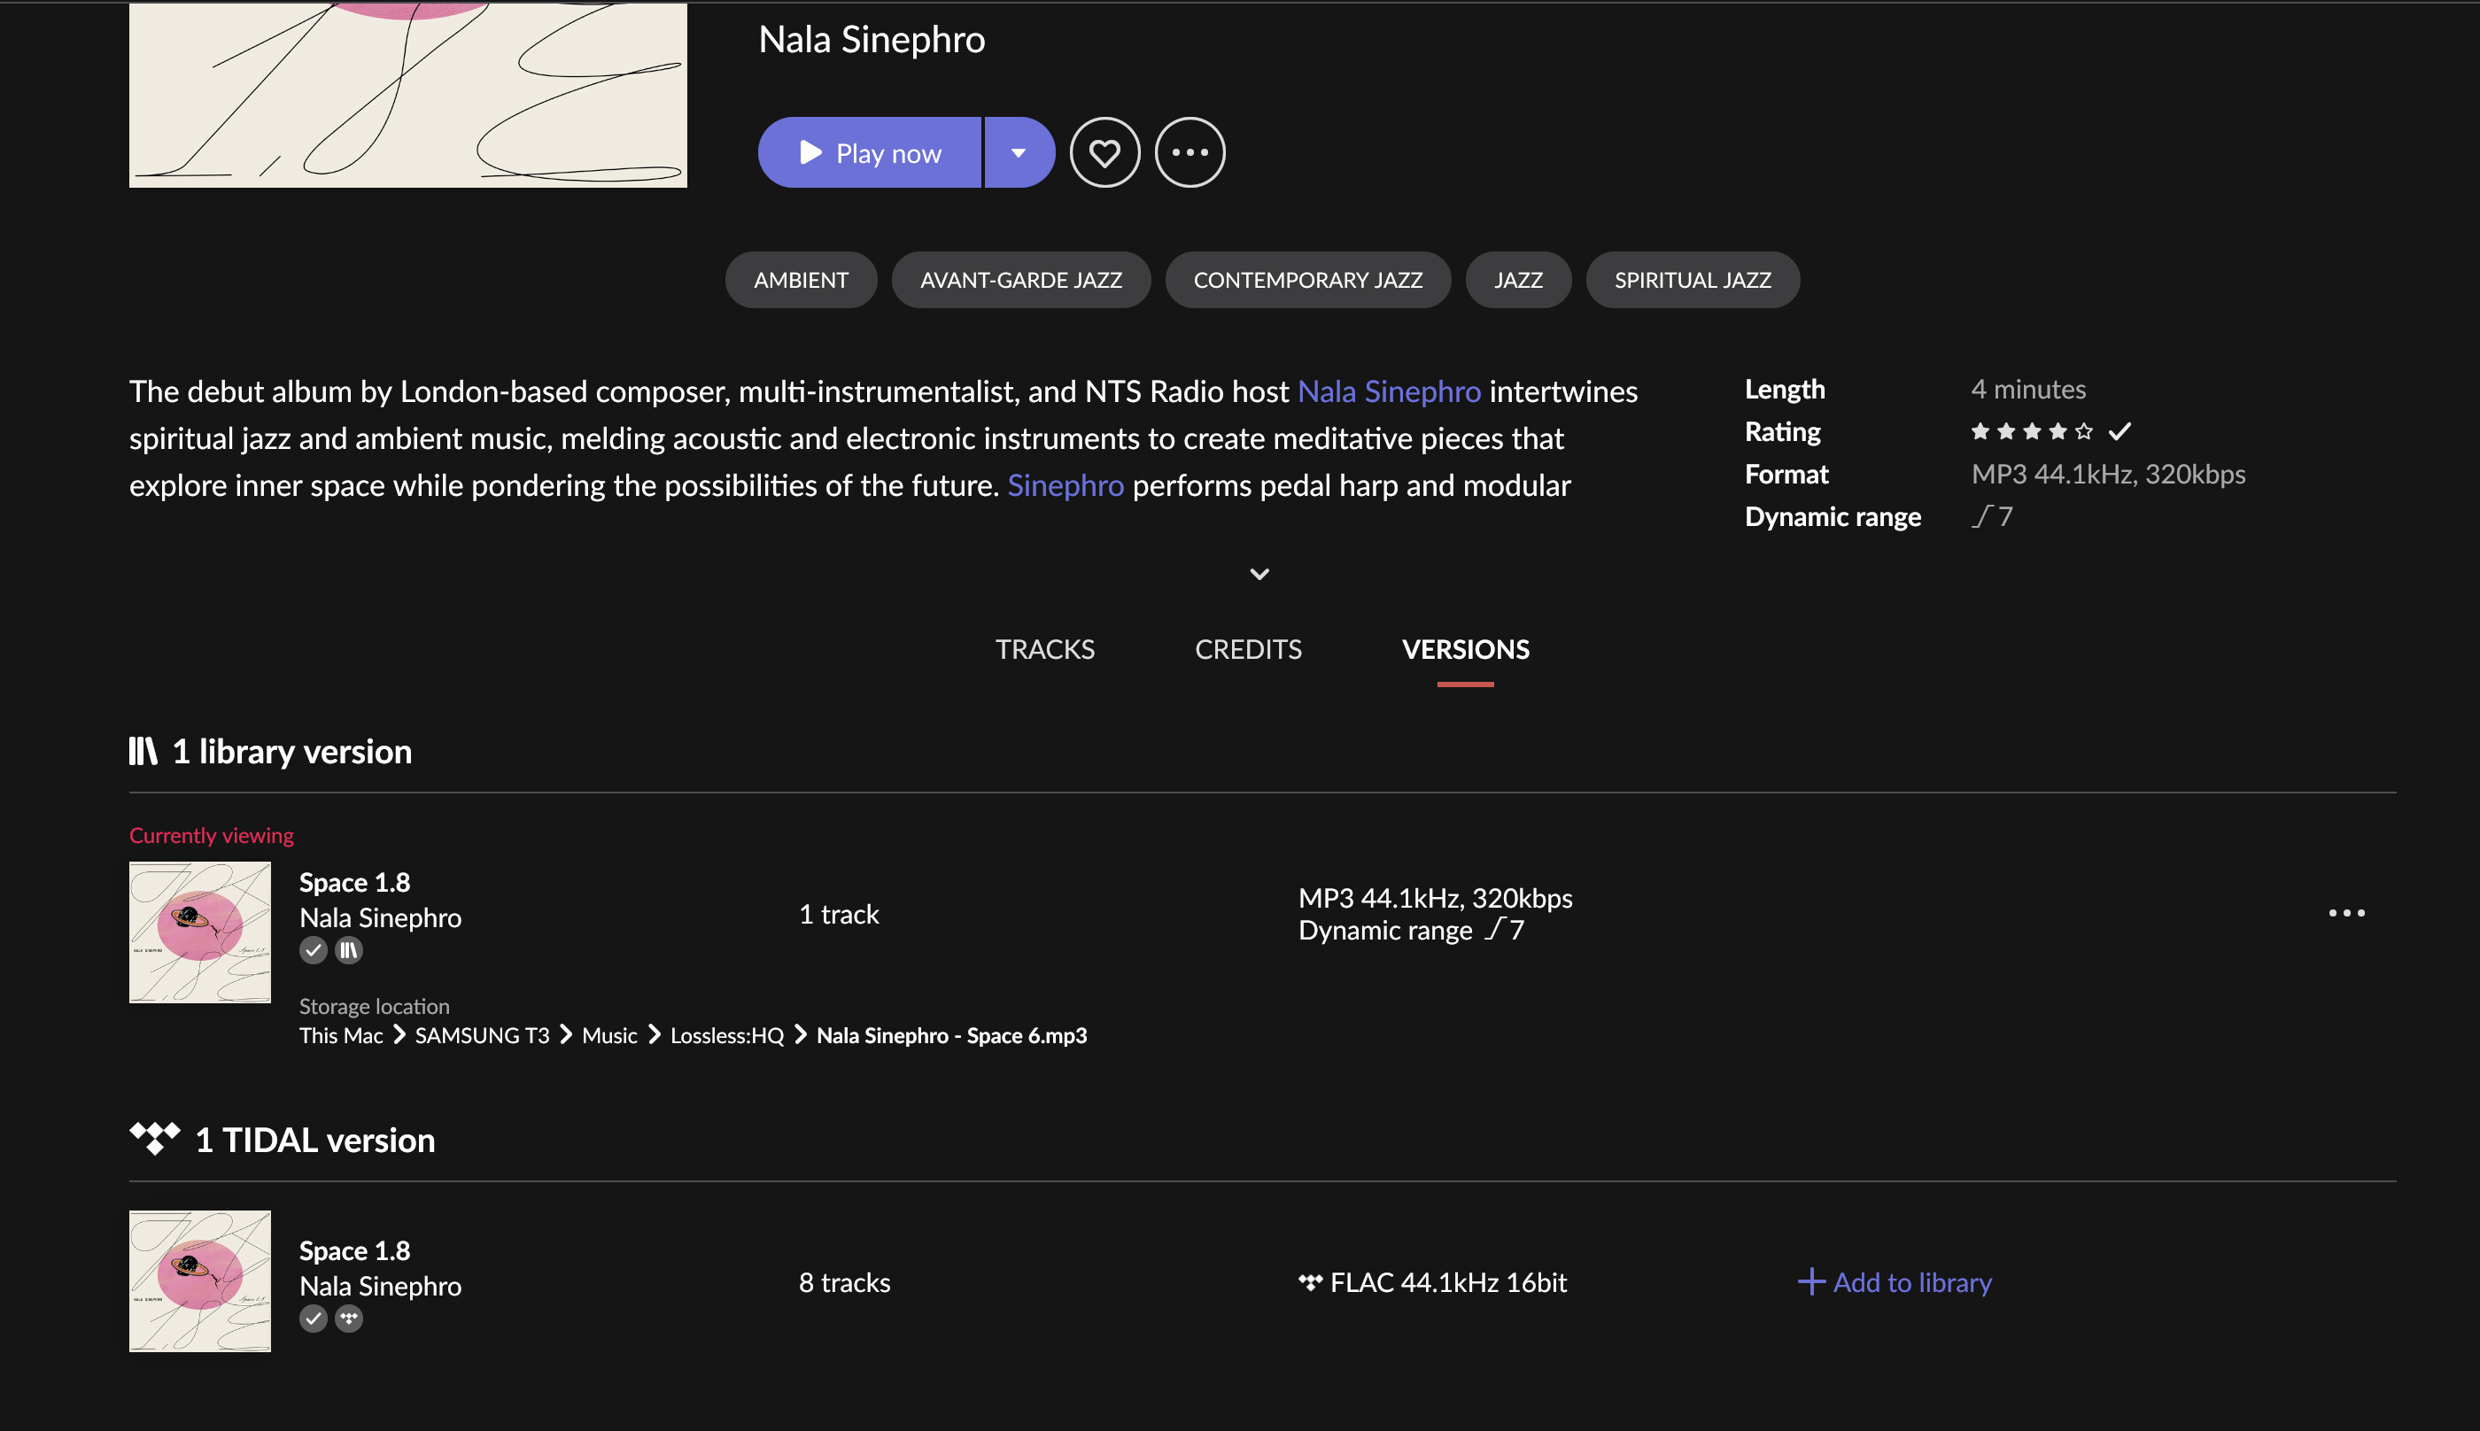Open the library version's three-dots menu
2480x1431 pixels.
[2345, 913]
